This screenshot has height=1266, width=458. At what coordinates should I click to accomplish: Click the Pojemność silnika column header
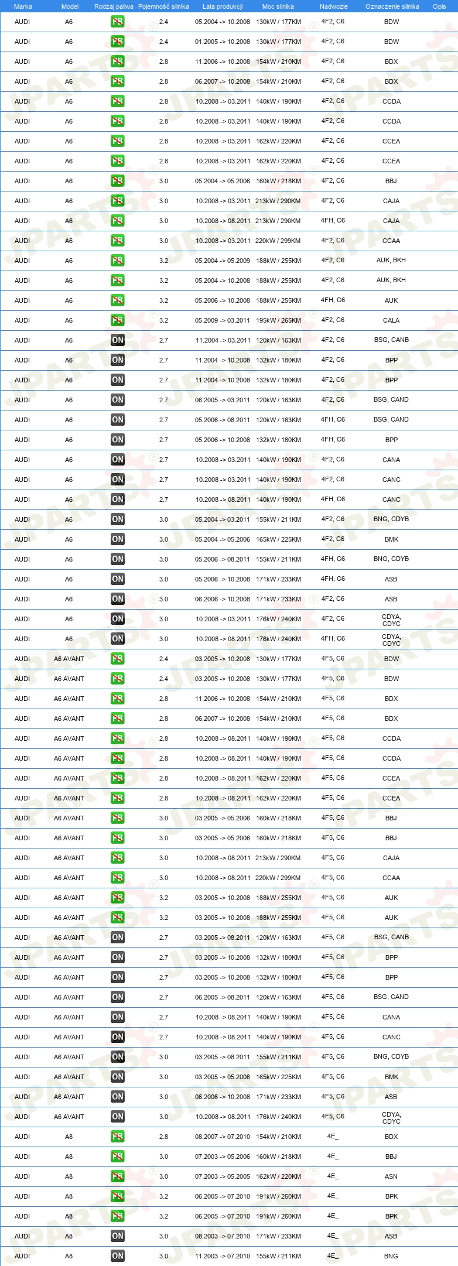point(163,6)
